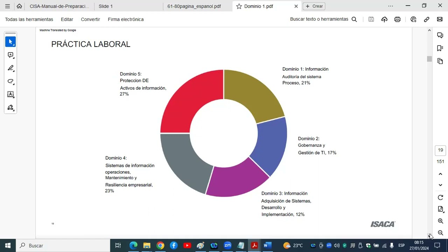Open Microsoft Word from the taskbar

point(268,246)
